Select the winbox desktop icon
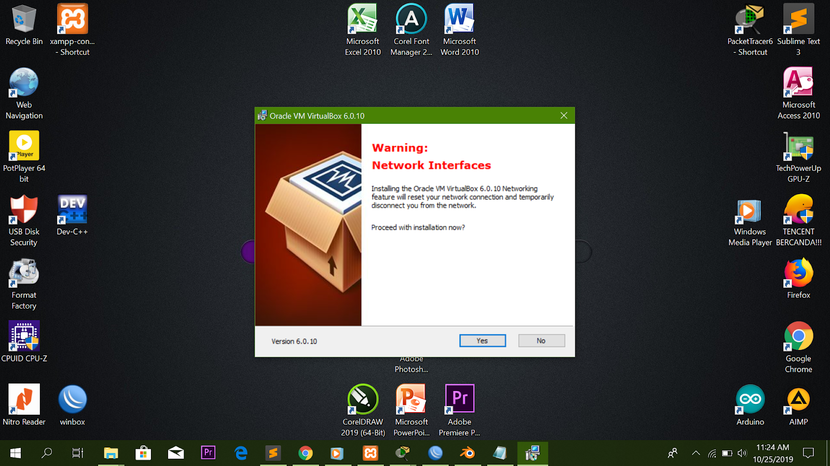The height and width of the screenshot is (466, 830). (x=72, y=405)
